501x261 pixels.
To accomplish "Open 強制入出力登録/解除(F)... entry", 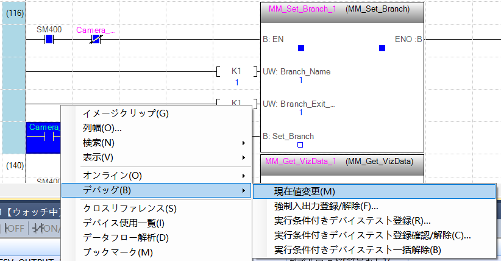I will pos(326,206).
